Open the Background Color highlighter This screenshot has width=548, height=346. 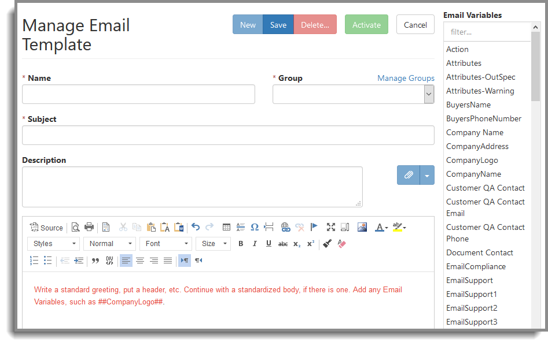399,228
